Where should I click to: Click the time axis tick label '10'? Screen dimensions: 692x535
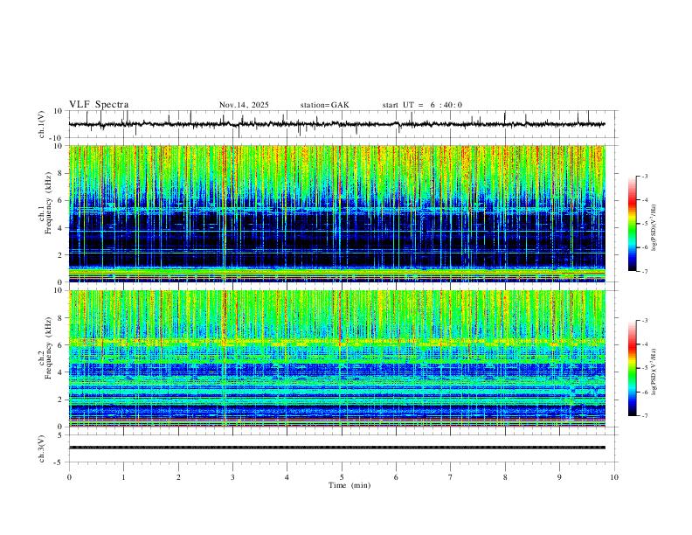614,477
